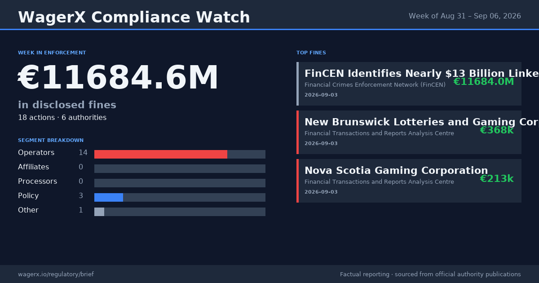Open the Nova Scotia Gaming Corporation card
Image resolution: width=539 pixels, height=283 pixels.
409,181
